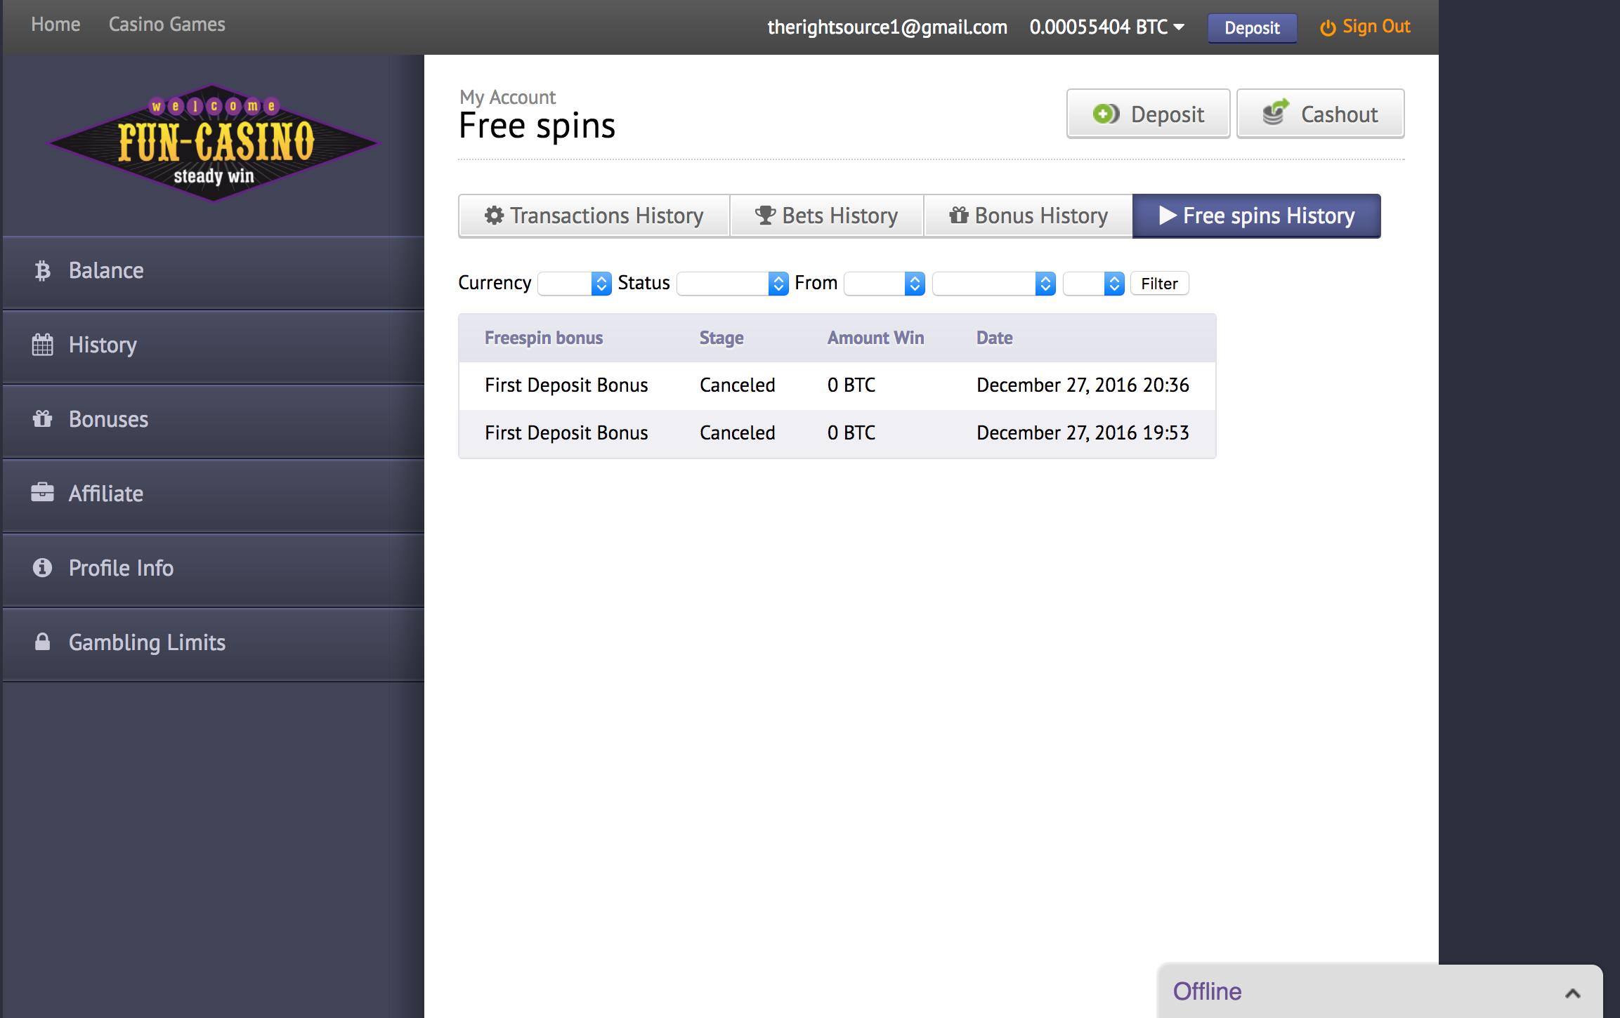Screen dimensions: 1620x1018
Task: Click the coins icon on Cashout
Action: pyautogui.click(x=1276, y=112)
